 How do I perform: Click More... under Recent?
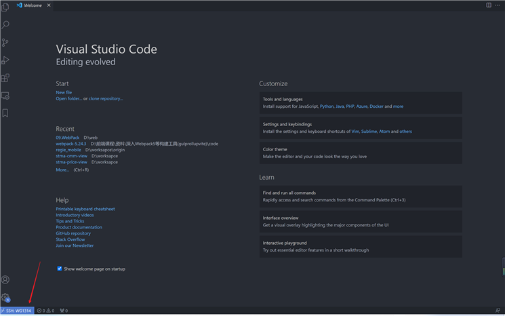tap(62, 170)
